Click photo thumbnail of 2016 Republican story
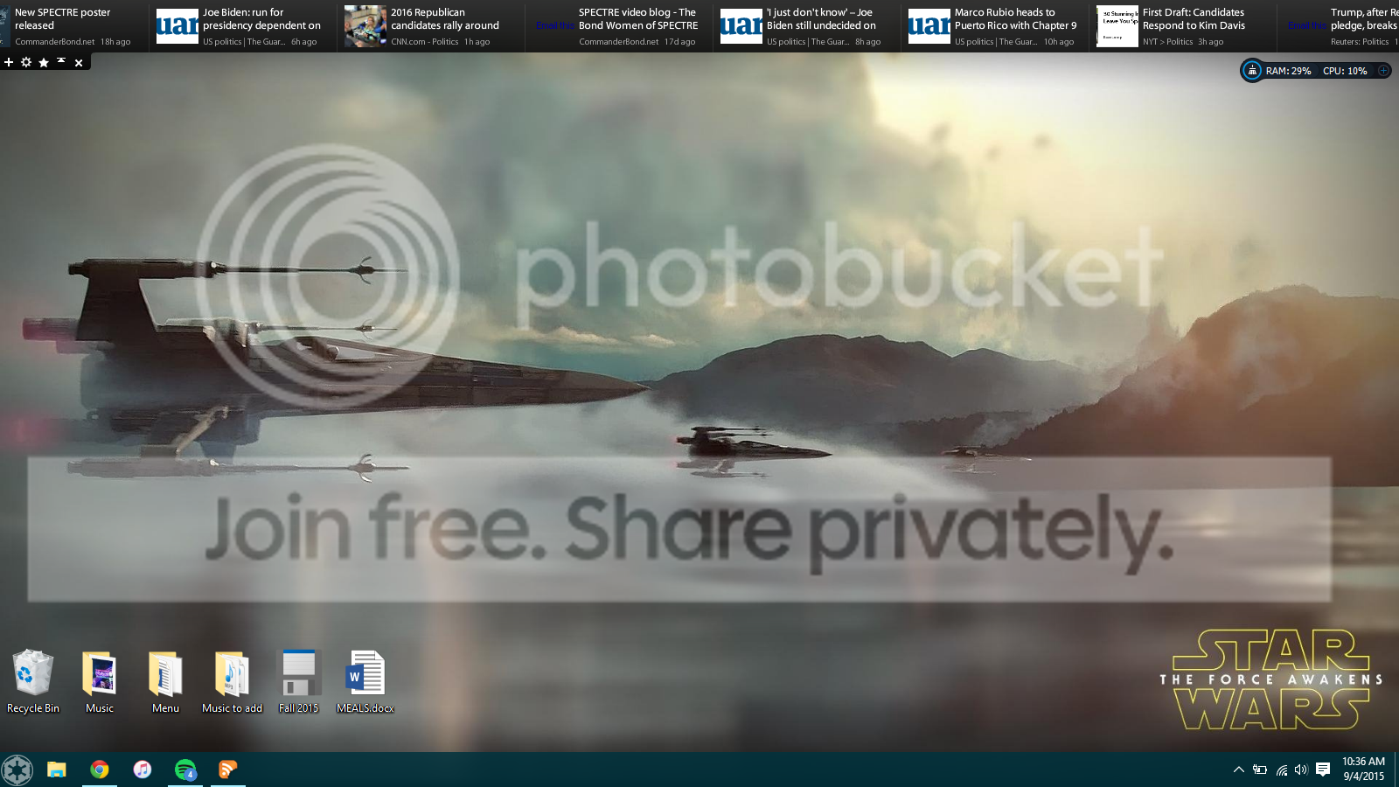Screen dimensions: 1399x787 (365, 25)
